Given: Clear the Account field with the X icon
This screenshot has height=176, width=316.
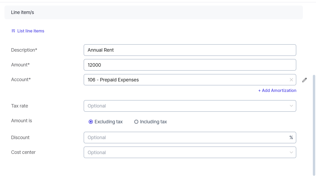Looking at the screenshot, I should (291, 80).
